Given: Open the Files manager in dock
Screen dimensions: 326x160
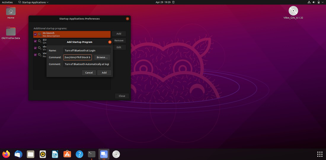Looking at the screenshot, I should [31, 154].
